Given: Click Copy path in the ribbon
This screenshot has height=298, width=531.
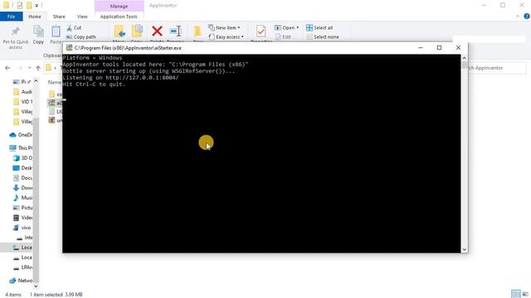Looking at the screenshot, I should click(x=81, y=36).
